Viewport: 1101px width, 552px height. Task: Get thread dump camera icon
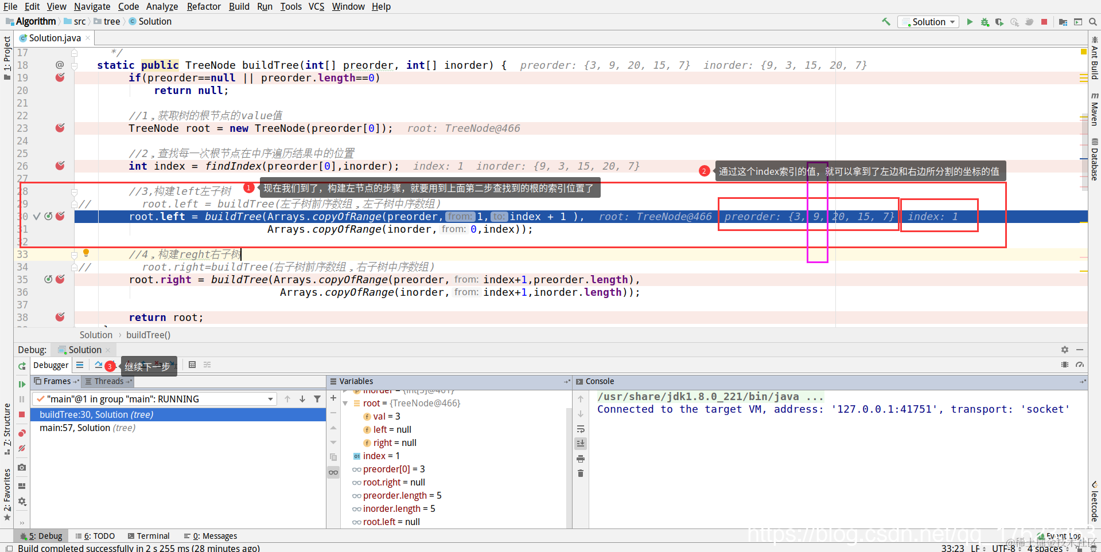pyautogui.click(x=22, y=467)
